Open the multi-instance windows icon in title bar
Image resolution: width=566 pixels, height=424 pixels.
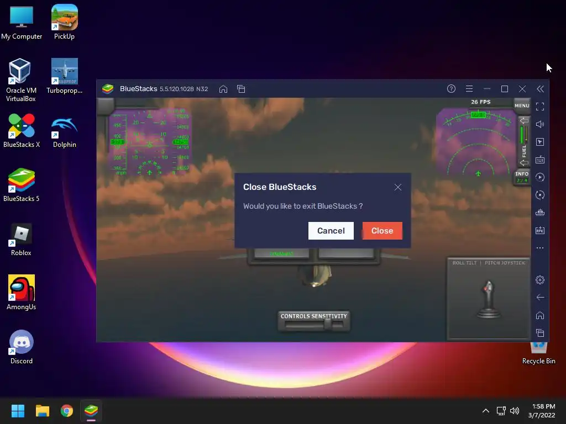(241, 89)
